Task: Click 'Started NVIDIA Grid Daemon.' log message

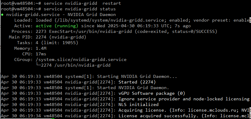Action: coord(133,88)
